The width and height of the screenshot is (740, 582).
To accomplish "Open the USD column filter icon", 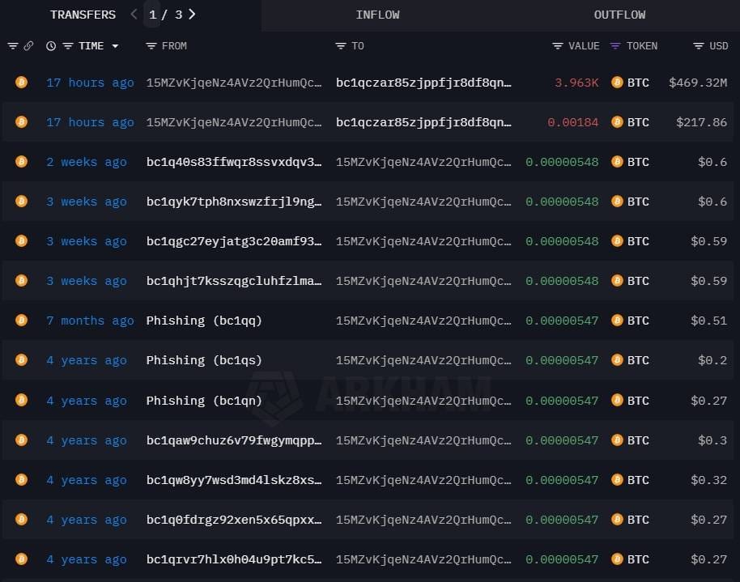I will tap(699, 46).
